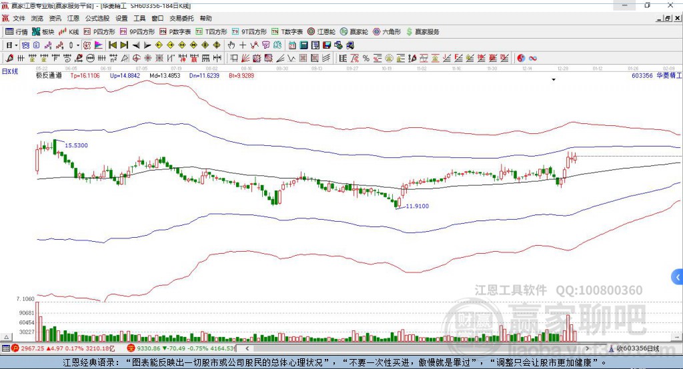Viewport: 683px width, 369px height.
Task: Click the red pencil draw icon
Action: tap(9, 59)
